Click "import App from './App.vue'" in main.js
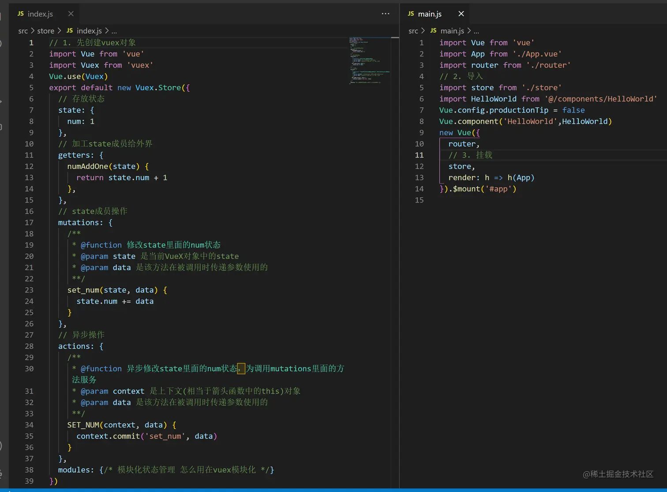 500,54
